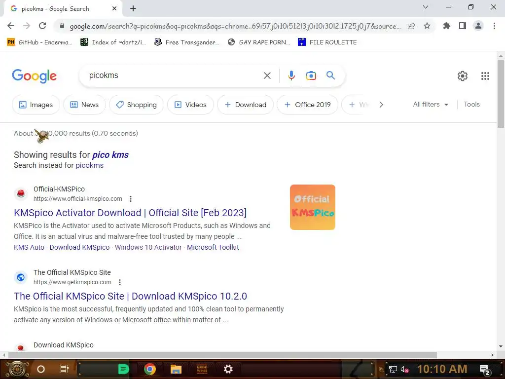Open the Microsoft Toolkit sitelink
The height and width of the screenshot is (379, 505).
pos(213,248)
